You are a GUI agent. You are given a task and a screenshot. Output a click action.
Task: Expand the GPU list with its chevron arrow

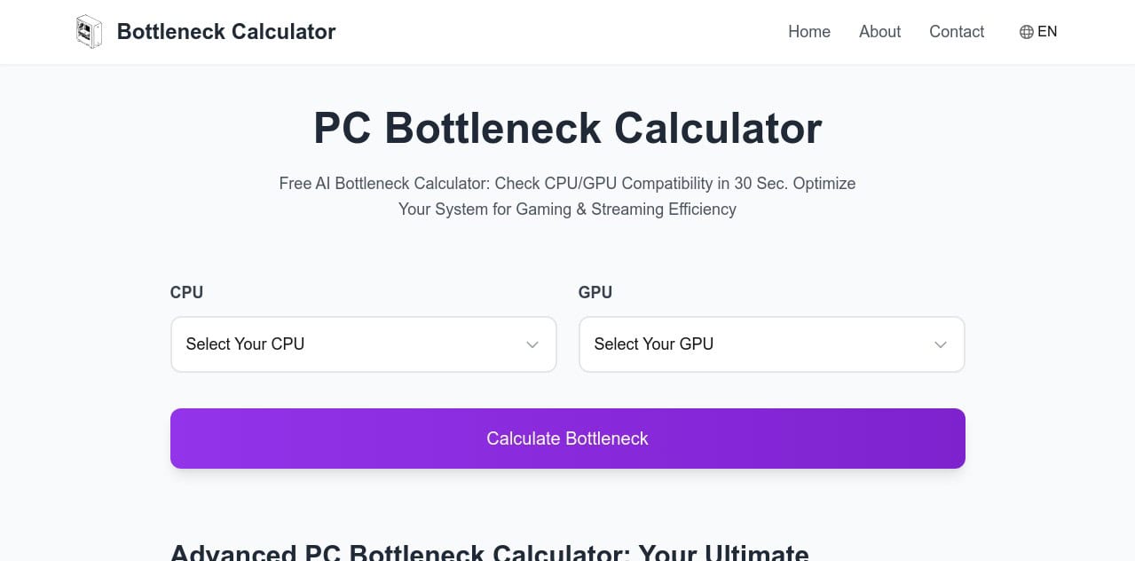tap(940, 344)
